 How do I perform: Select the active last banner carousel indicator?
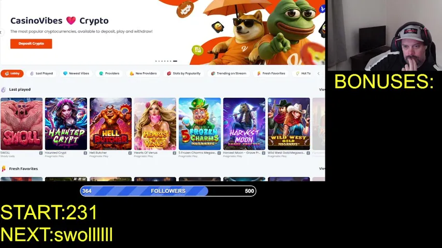point(175,61)
